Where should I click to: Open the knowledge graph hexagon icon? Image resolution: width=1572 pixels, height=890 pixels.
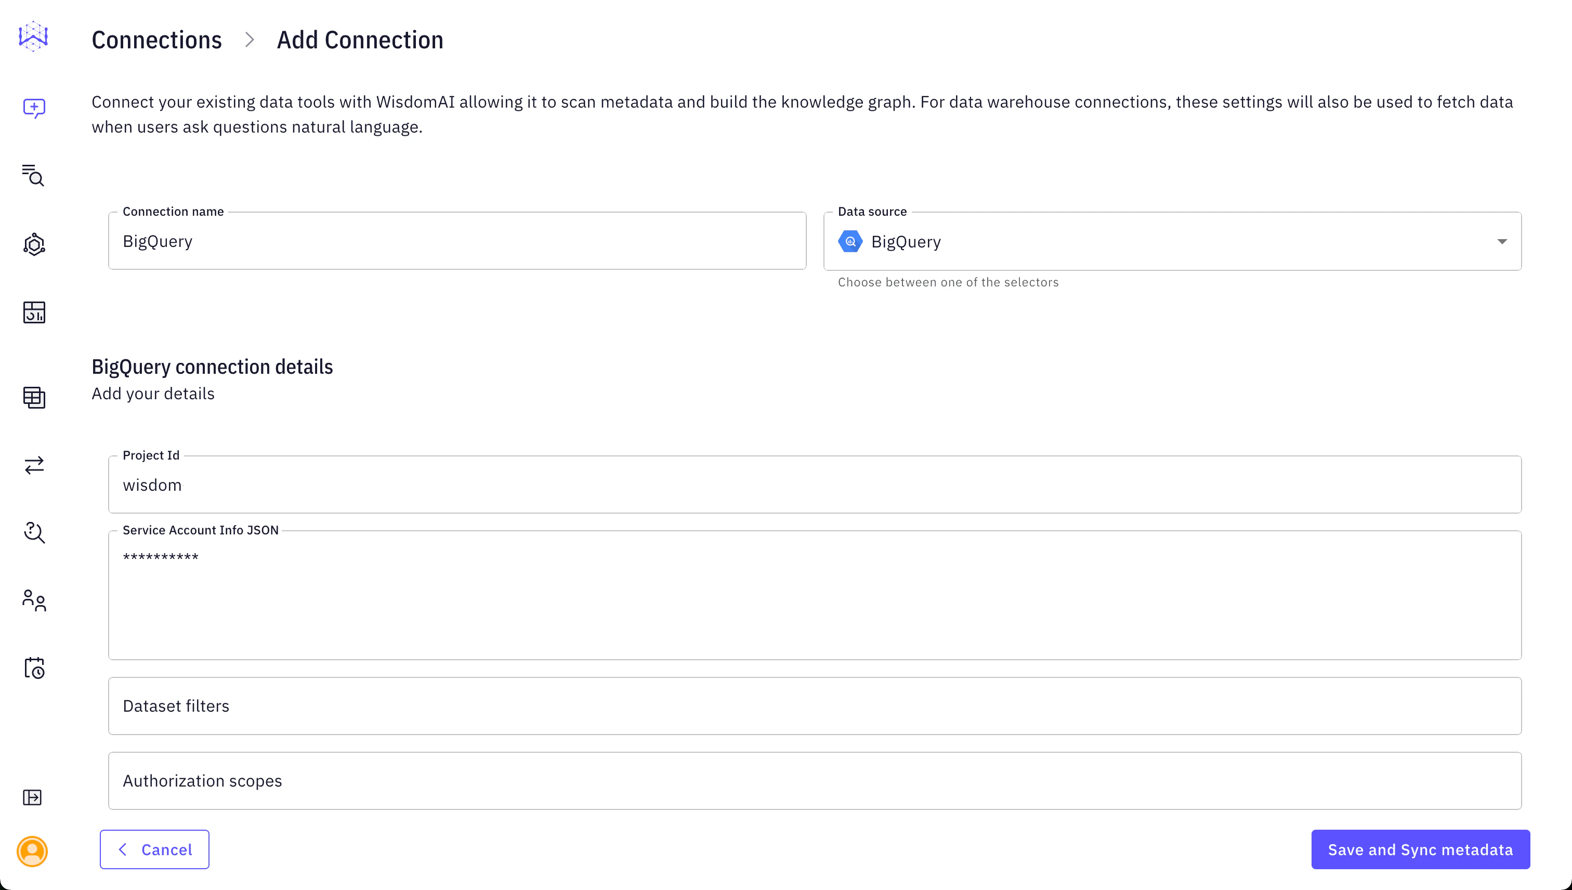(34, 244)
